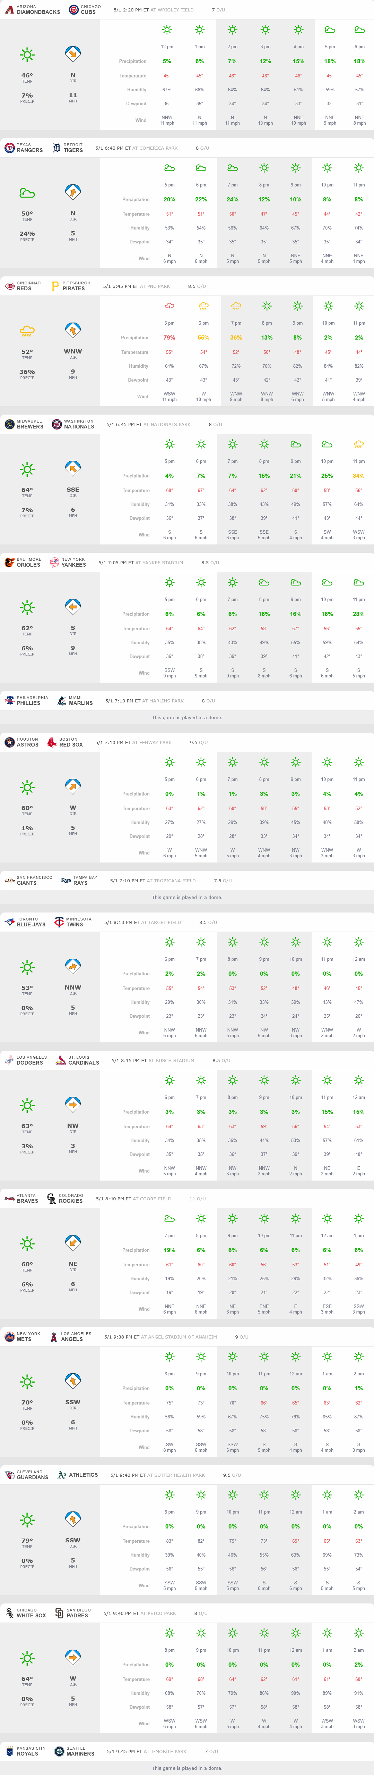Click the 79% precipitation value in Reds–Pirates

point(169,337)
